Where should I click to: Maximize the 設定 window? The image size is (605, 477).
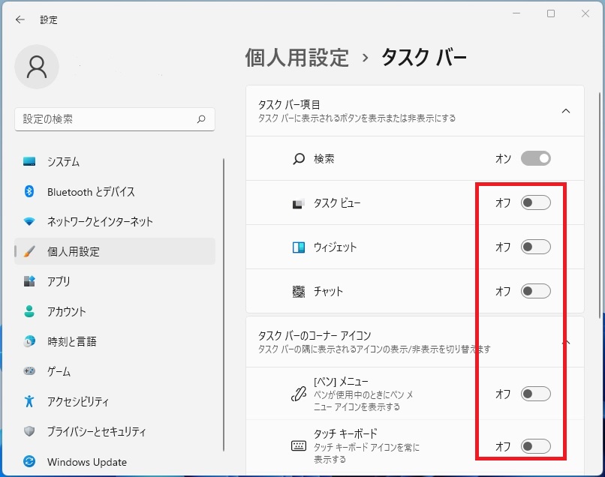click(x=551, y=13)
